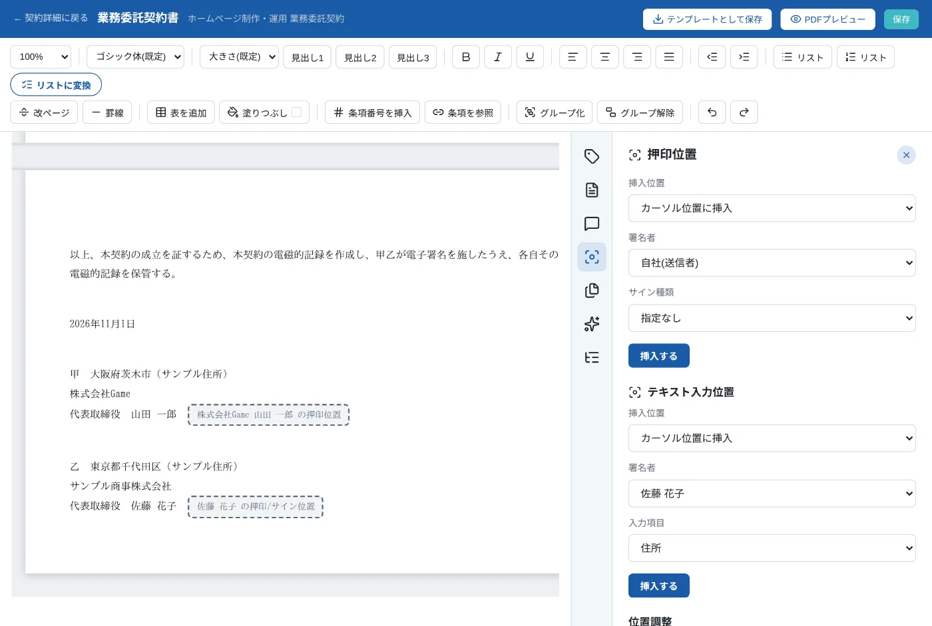Click line 乙 東京都千代田区（サンプル住所）
Screen dimensions: 932x626
click(155, 466)
